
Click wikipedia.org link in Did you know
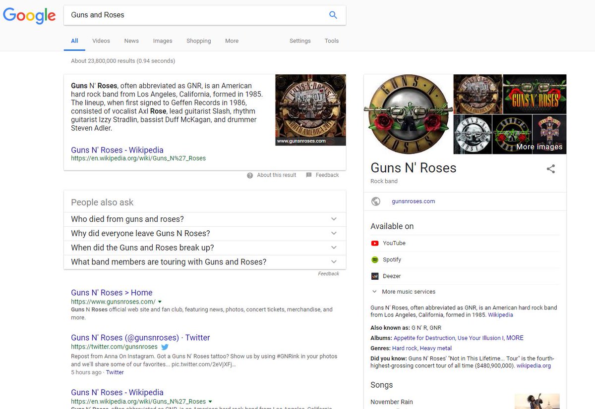[x=534, y=365]
